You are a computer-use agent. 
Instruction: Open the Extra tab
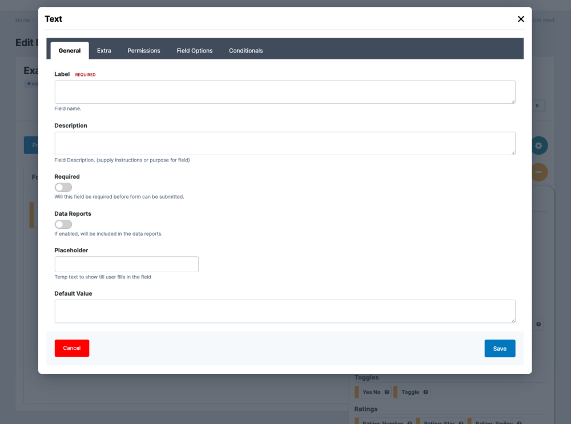click(104, 51)
